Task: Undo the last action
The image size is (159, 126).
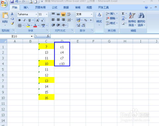Action: pos(17,2)
